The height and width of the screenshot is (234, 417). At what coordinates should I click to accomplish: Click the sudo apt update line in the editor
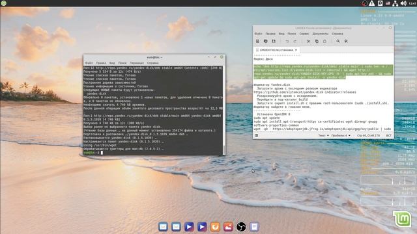coord(266,118)
